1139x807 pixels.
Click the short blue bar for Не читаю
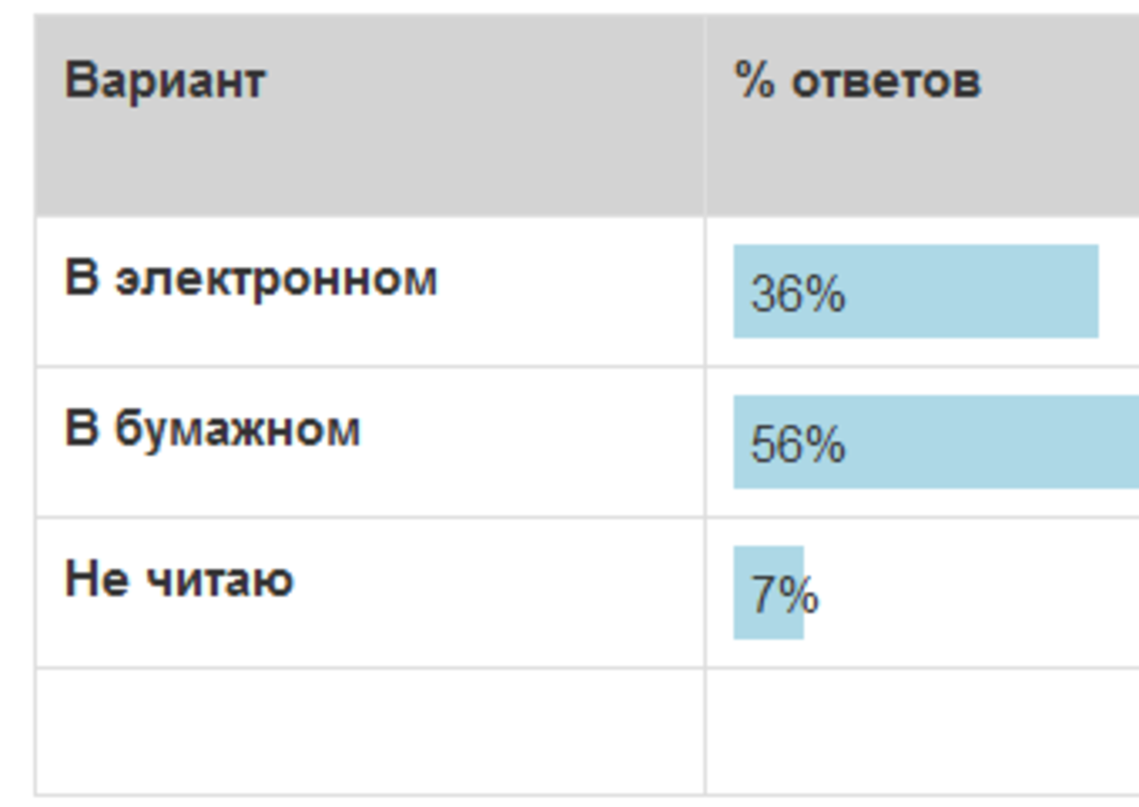[768, 593]
